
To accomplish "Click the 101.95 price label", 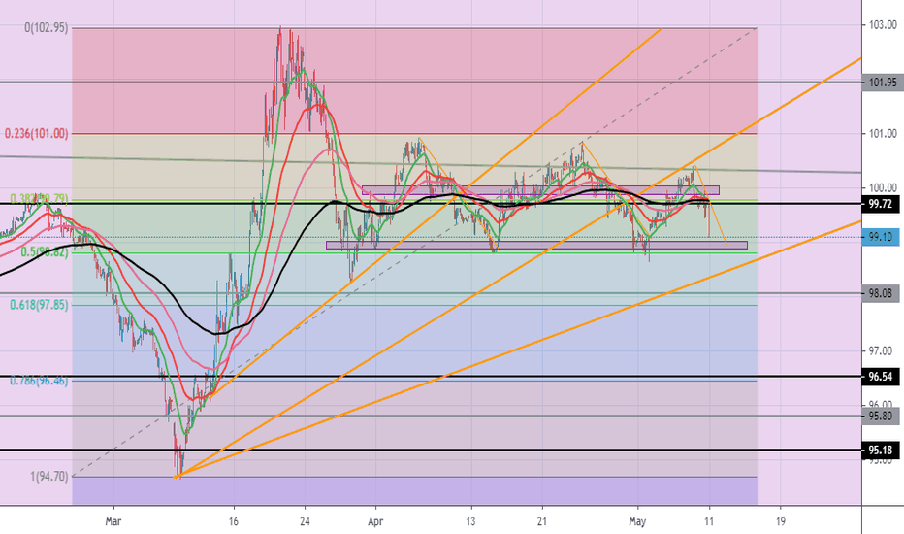I will [881, 83].
